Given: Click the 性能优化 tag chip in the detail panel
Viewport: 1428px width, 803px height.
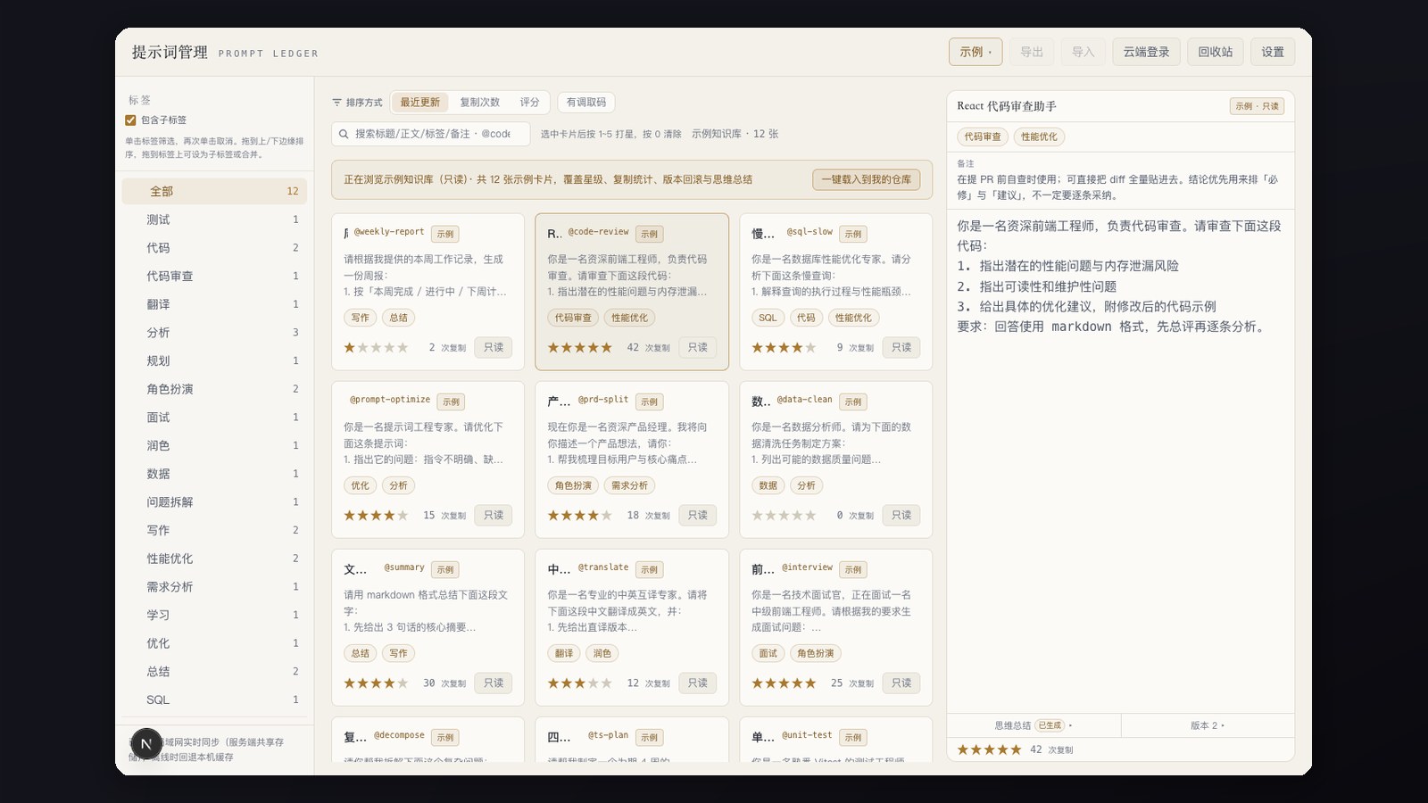Looking at the screenshot, I should pyautogui.click(x=1039, y=137).
